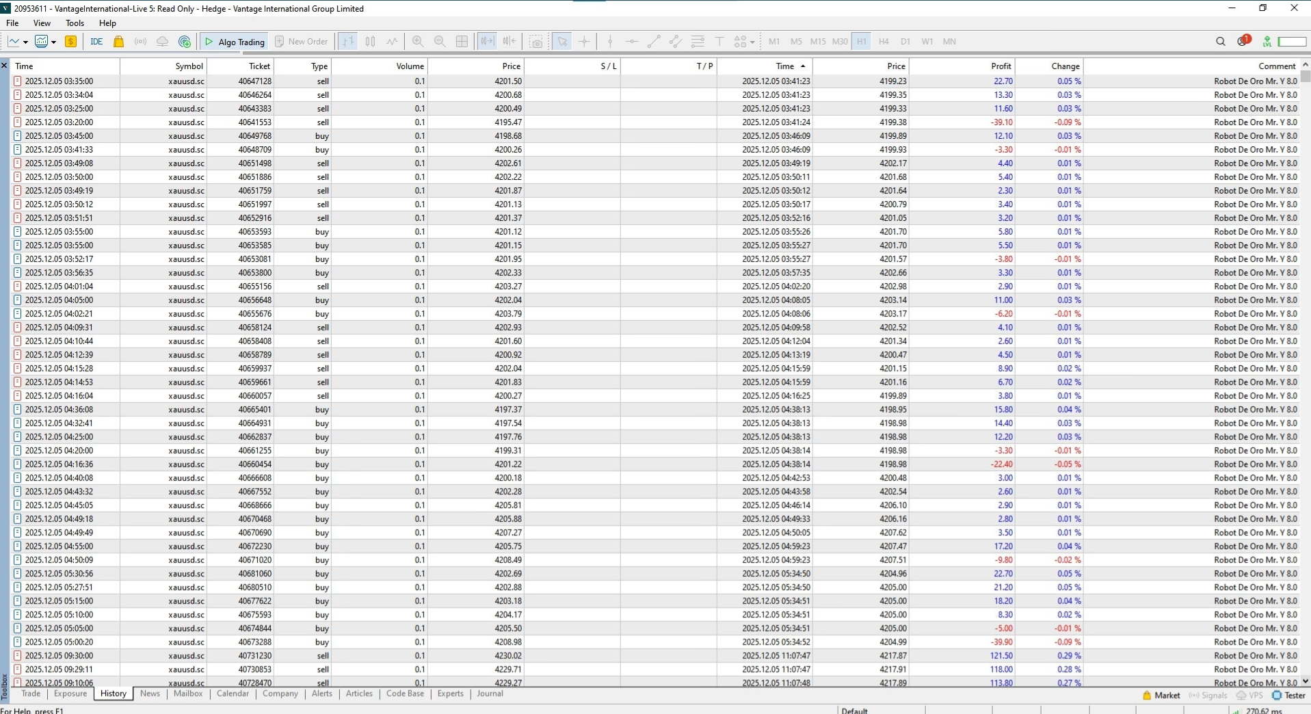Zoom out on the chart
This screenshot has height=714, width=1311.
pos(440,42)
